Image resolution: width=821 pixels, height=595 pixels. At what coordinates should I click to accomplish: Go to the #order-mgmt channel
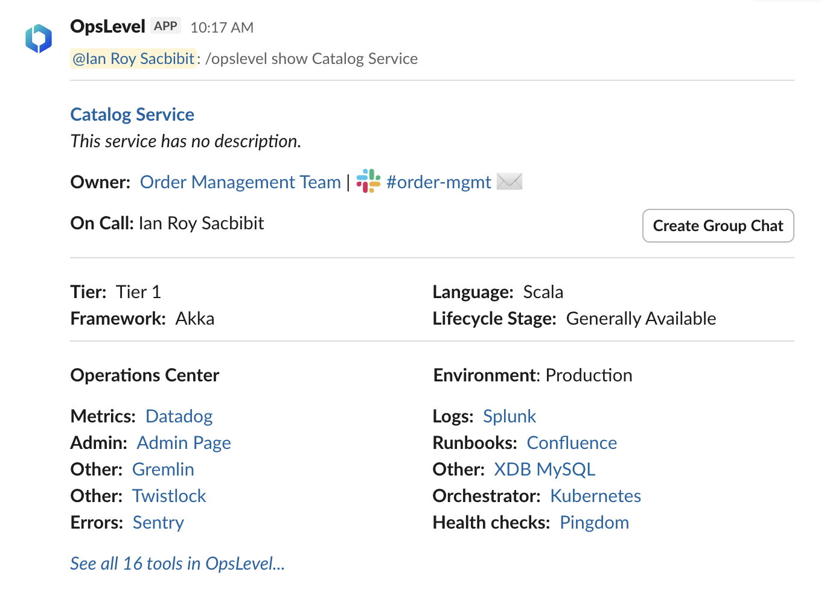click(x=439, y=182)
